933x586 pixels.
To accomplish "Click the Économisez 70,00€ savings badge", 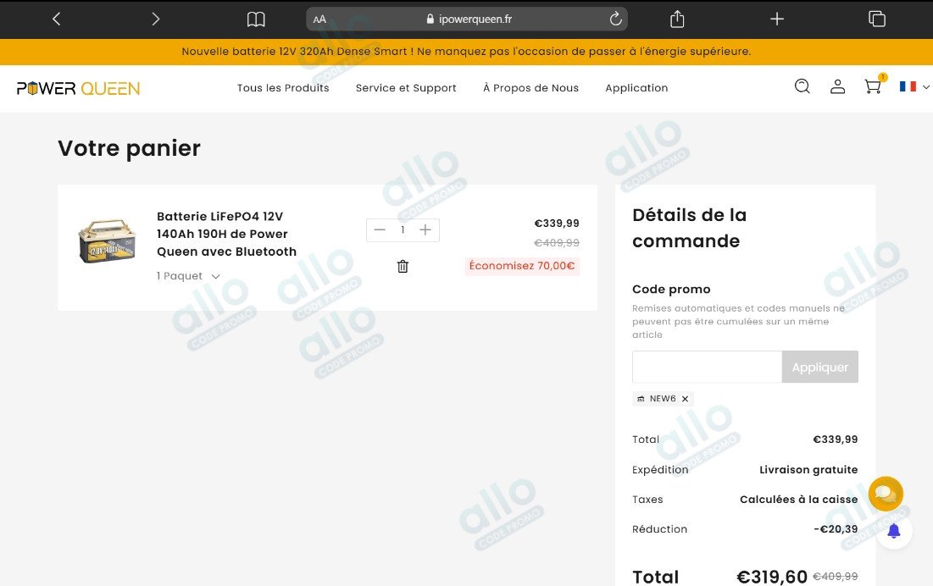I will (522, 266).
